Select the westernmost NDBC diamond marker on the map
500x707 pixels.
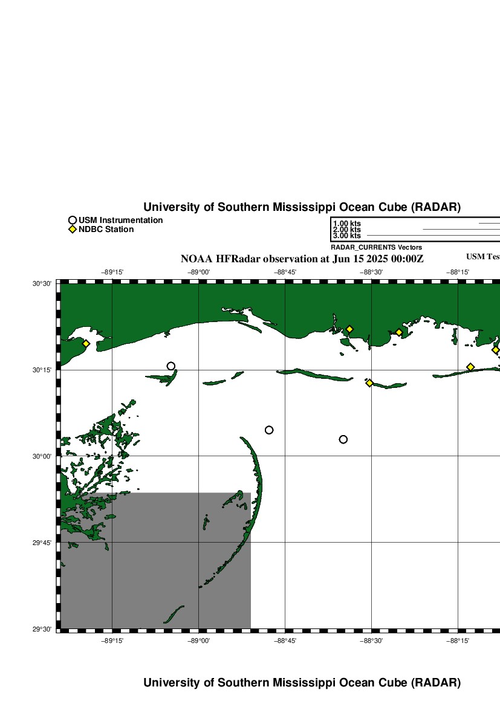coord(86,344)
